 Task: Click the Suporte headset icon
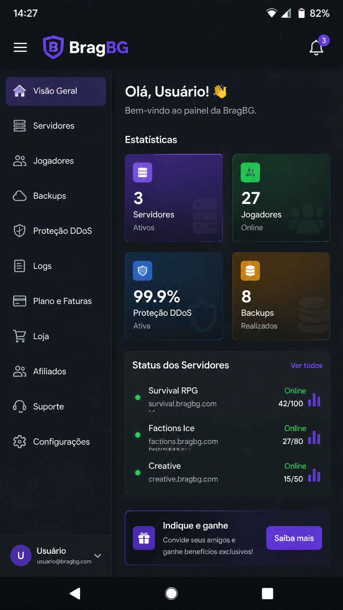(20, 406)
